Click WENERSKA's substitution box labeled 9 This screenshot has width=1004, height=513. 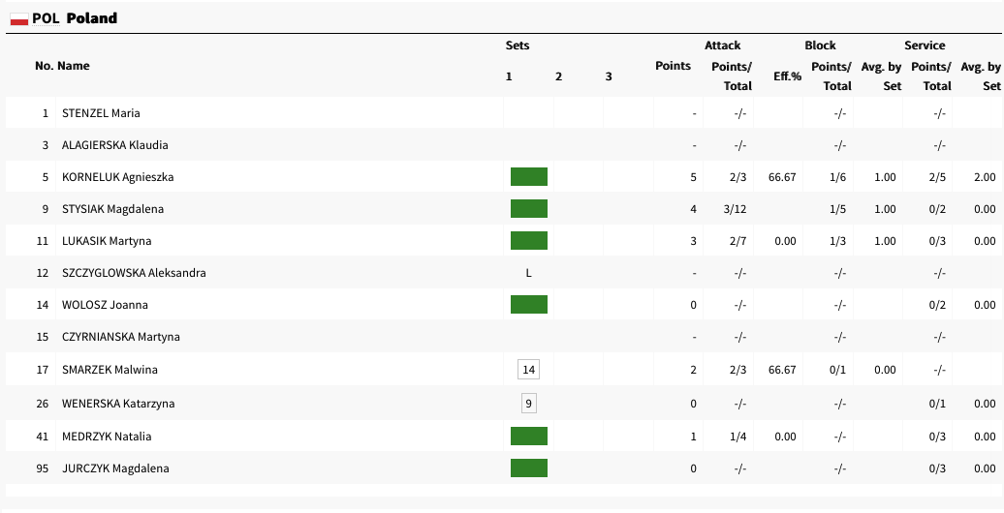click(x=528, y=403)
